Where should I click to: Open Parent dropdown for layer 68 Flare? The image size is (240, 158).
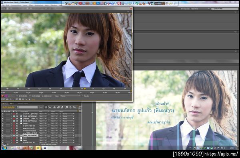[x=68, y=140]
